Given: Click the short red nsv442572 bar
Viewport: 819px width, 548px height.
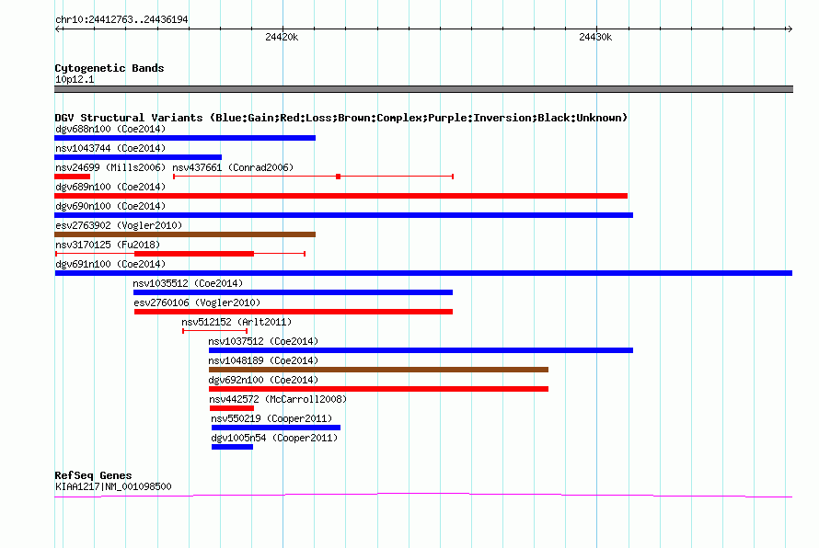Looking at the screenshot, I should point(232,408).
